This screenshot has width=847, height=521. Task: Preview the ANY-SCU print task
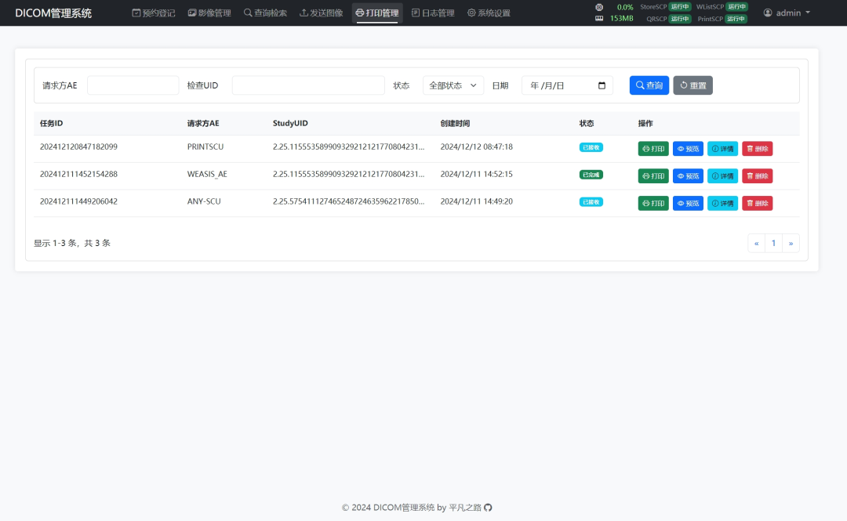pos(688,203)
